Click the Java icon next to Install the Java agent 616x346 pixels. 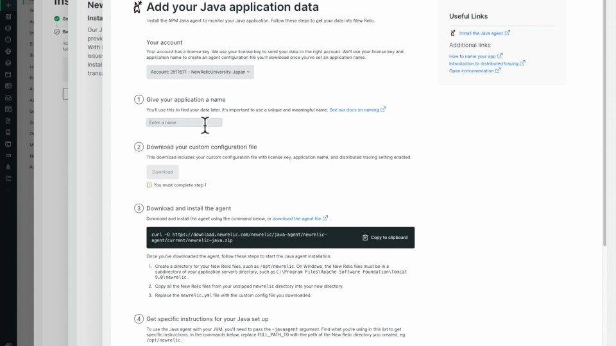pos(453,33)
